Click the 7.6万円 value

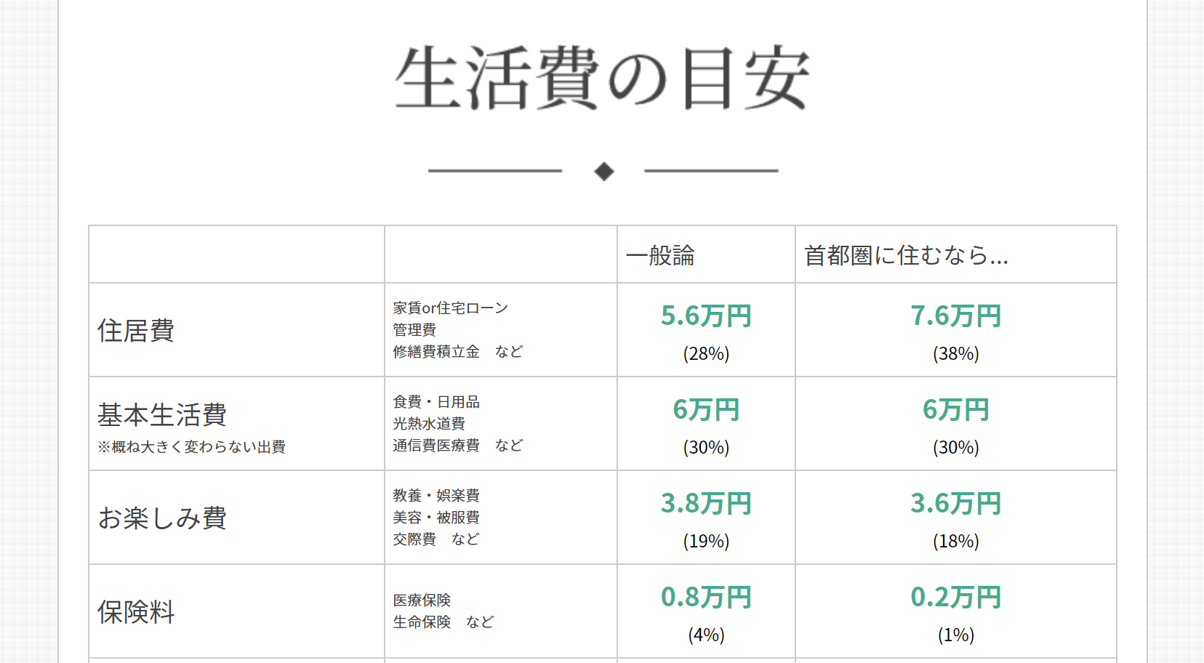(x=956, y=316)
